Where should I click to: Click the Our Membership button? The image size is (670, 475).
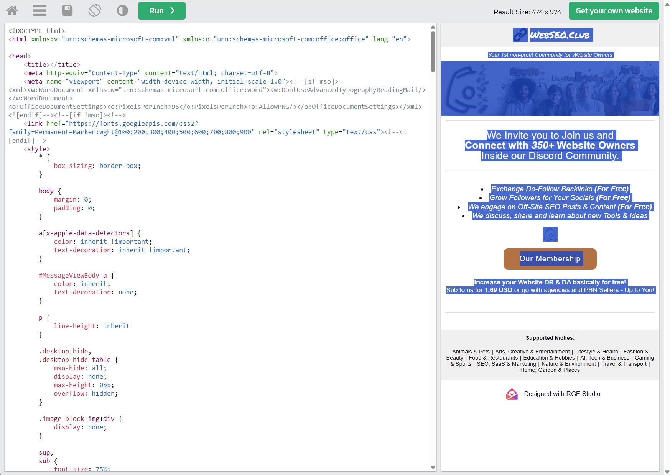[x=550, y=259]
